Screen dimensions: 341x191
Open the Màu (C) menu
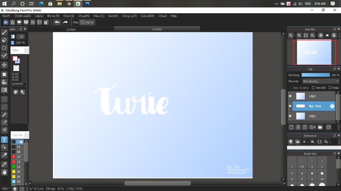click(99, 16)
